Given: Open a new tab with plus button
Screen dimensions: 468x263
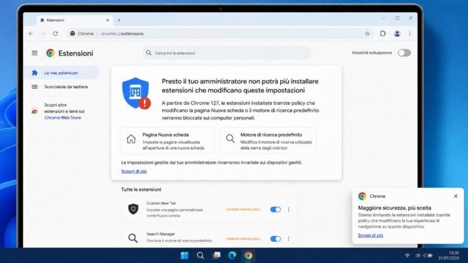Looking at the screenshot, I should pyautogui.click(x=119, y=20).
